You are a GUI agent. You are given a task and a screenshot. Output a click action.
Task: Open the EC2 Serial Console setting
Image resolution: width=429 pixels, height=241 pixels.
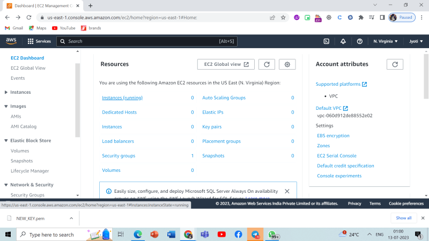[x=337, y=156]
